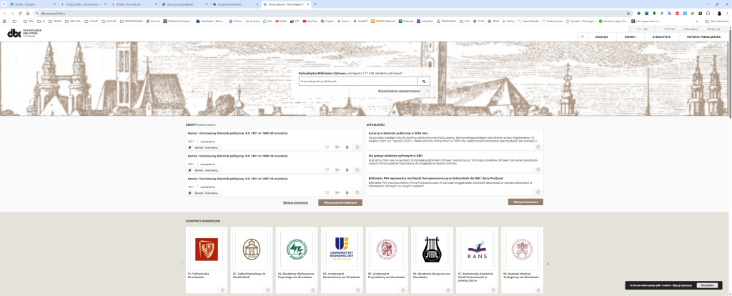Open the Obiekty planowane link
This screenshot has height=296, width=732.
[295, 202]
